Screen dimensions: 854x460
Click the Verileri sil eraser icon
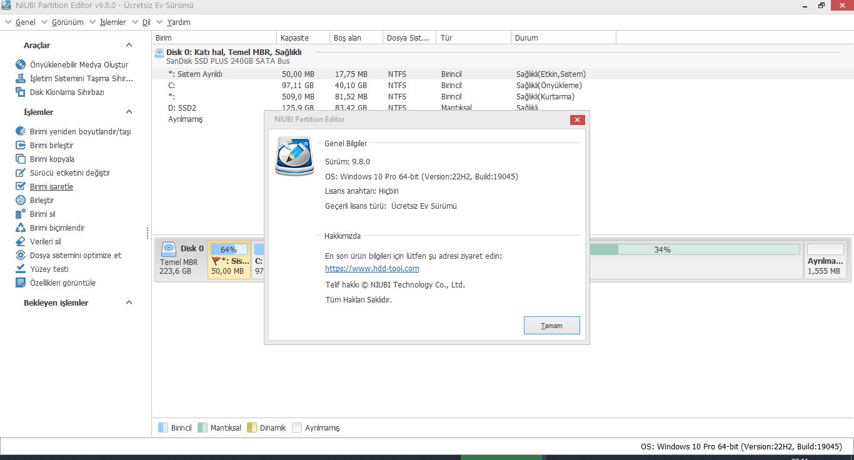pos(19,241)
